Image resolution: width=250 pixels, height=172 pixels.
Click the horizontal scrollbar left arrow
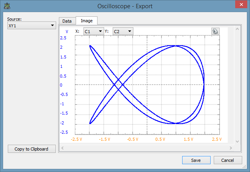(x=62, y=148)
